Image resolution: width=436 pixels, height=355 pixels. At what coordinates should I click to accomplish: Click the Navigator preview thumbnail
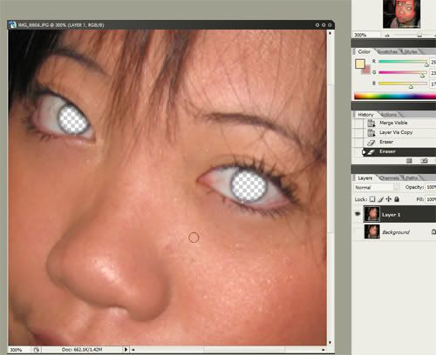pos(401,14)
